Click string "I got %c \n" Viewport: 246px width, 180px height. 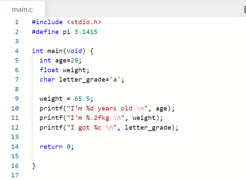pyautogui.click(x=92, y=128)
